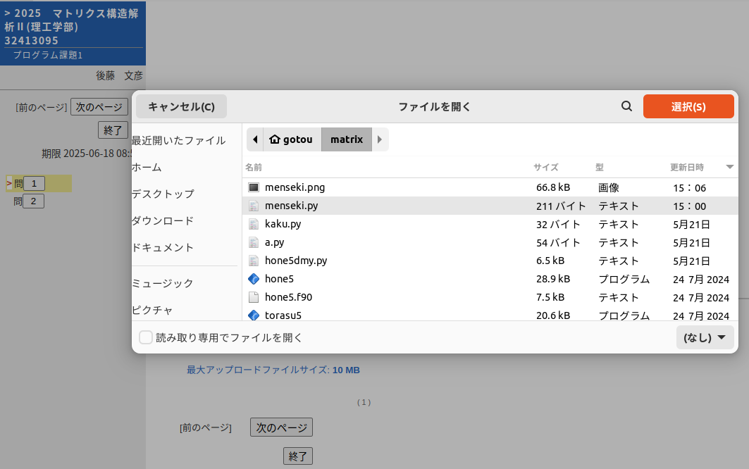Toggle sort order via 更新日時 column arrow
This screenshot has width=749, height=469.
pyautogui.click(x=729, y=167)
